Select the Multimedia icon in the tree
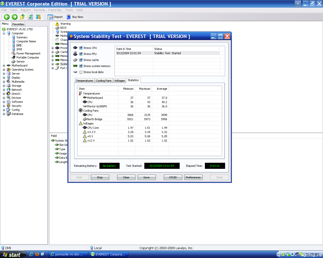 [9, 82]
